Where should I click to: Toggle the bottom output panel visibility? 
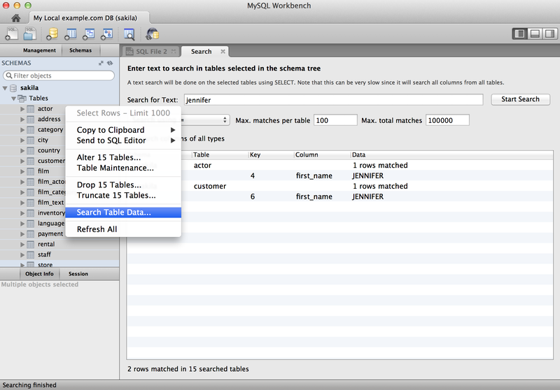point(534,33)
